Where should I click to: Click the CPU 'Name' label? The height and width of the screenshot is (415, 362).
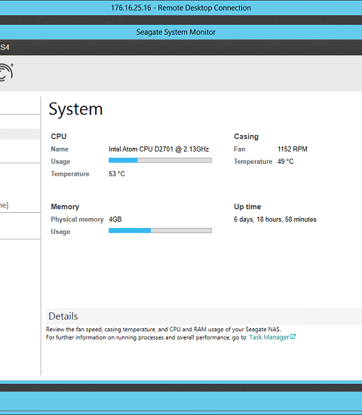(60, 149)
